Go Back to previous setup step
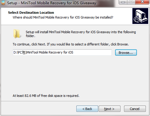The image size is (150, 116). point(87,109)
